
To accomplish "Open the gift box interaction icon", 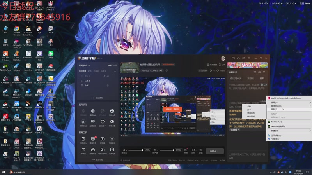I will (112, 112).
